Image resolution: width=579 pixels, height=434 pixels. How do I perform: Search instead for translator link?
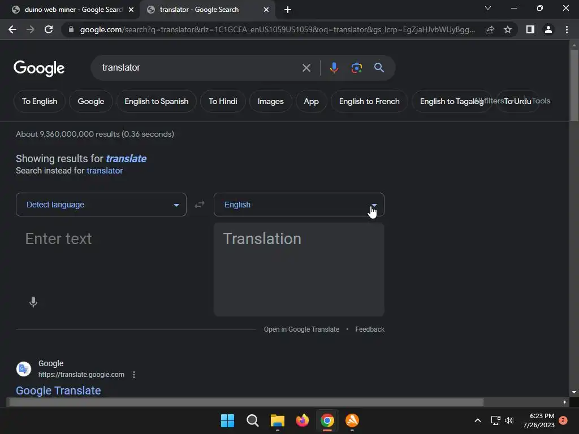pos(105,171)
